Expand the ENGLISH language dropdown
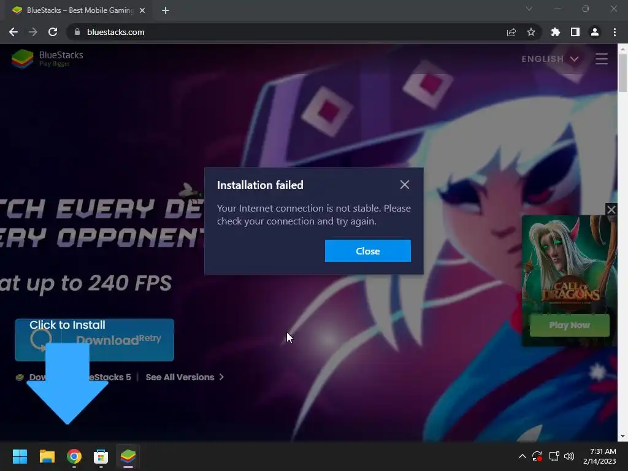Screen dimensions: 628x471 (x=550, y=59)
